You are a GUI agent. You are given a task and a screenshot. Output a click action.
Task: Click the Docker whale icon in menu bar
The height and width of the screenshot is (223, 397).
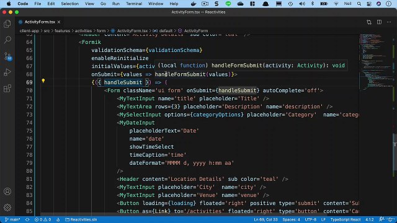coord(194,4)
